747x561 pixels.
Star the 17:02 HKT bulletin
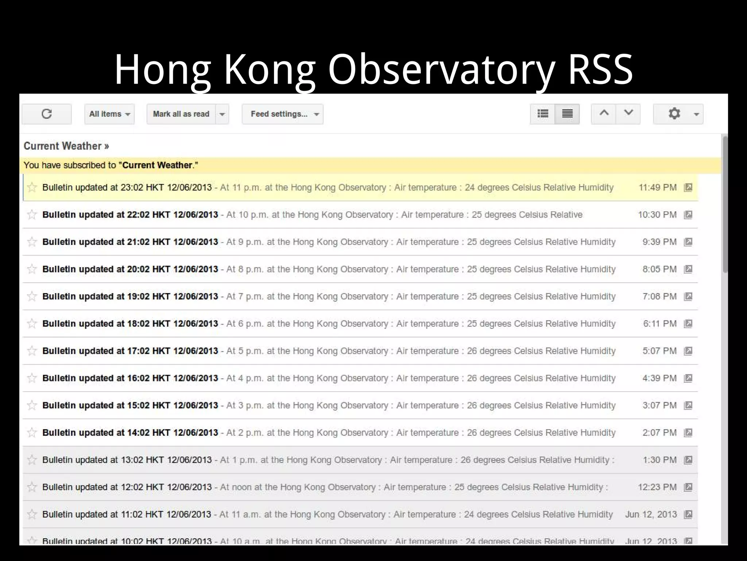[32, 351]
